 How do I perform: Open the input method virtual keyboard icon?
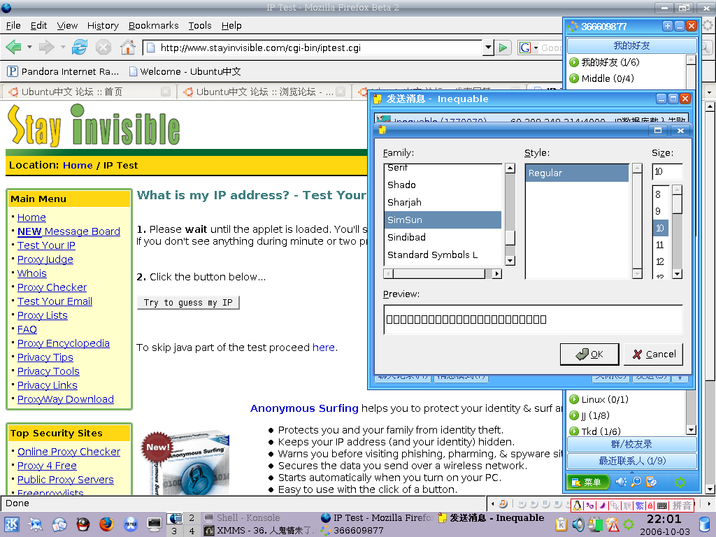661,506
